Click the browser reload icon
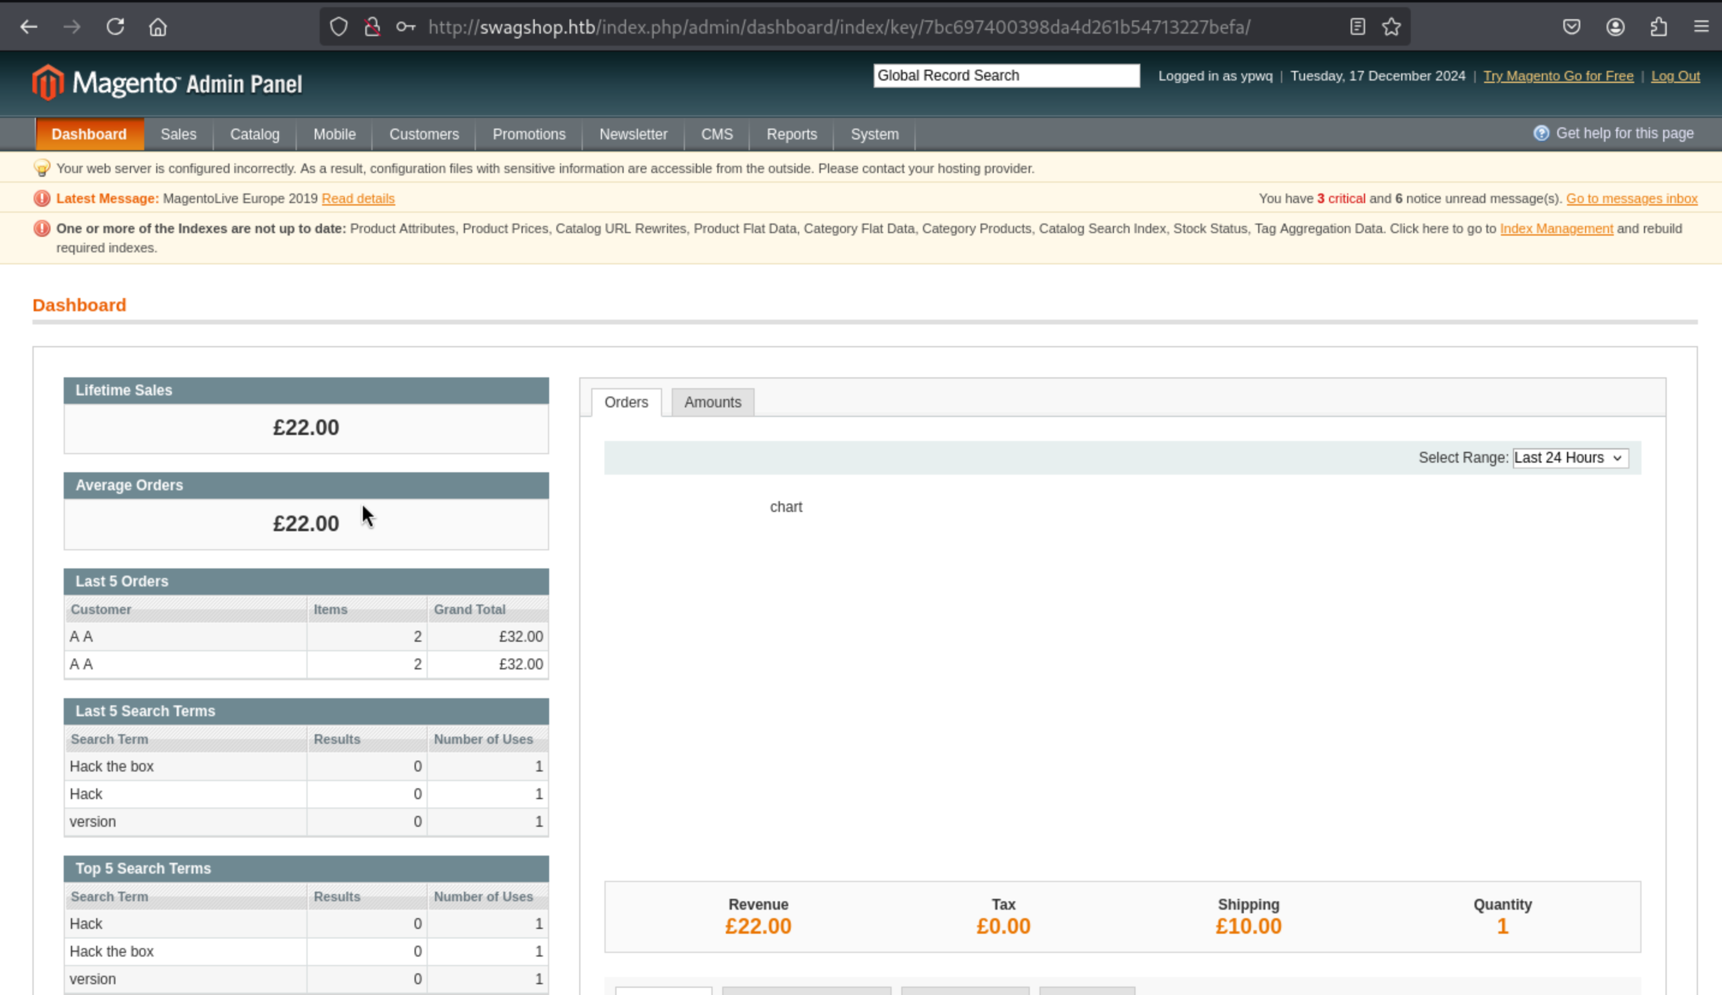1722x995 pixels. (x=115, y=26)
